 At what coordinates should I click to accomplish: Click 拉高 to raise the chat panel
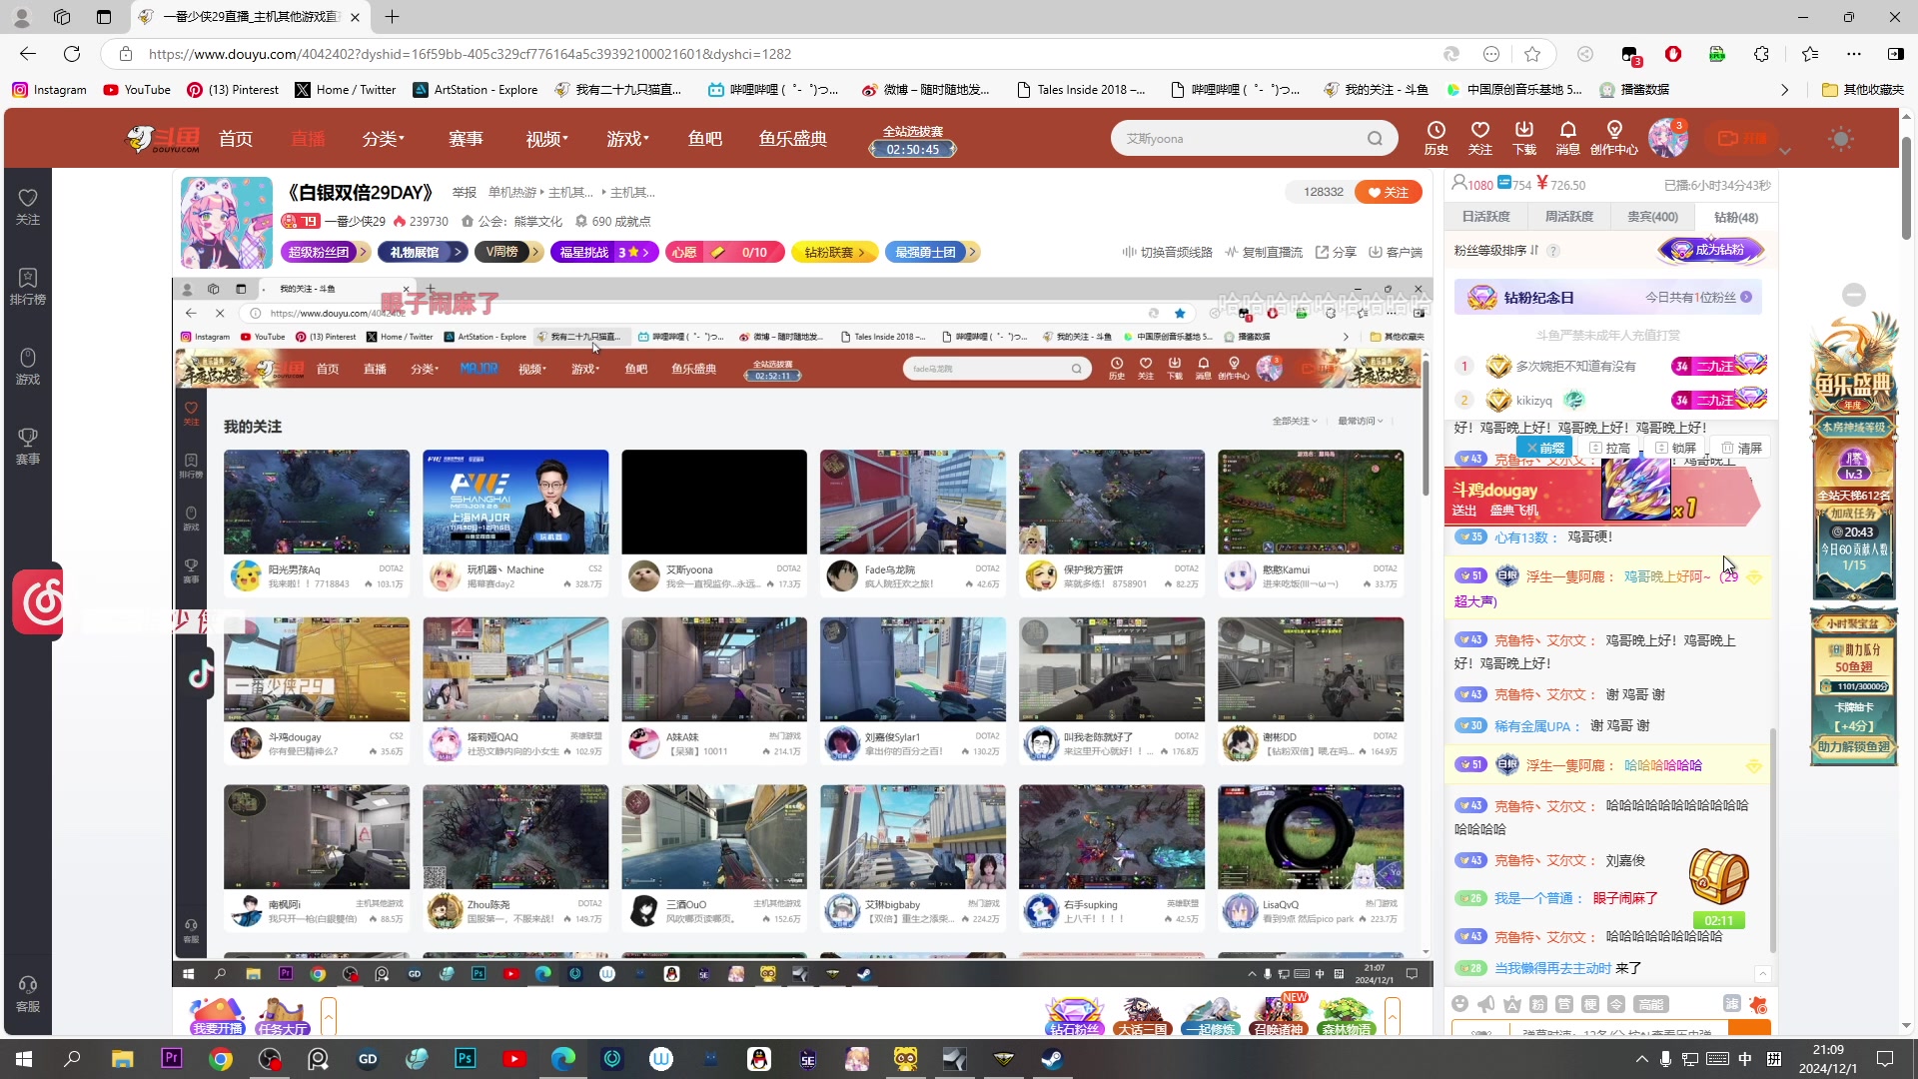(x=1609, y=448)
